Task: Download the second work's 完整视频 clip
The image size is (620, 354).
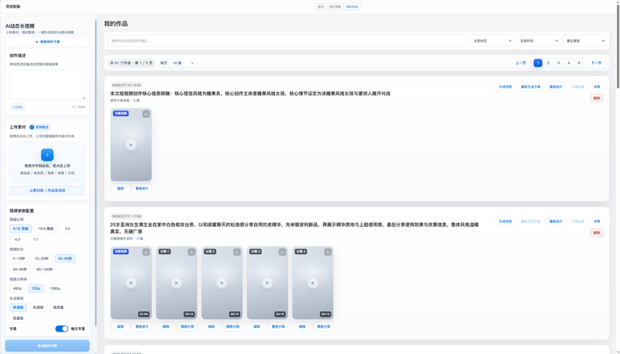Action: tap(146, 252)
